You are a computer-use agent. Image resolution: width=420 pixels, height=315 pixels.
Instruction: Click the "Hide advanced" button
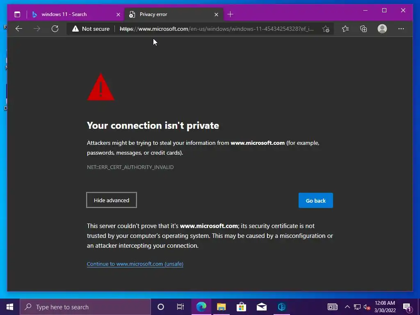coord(112,200)
